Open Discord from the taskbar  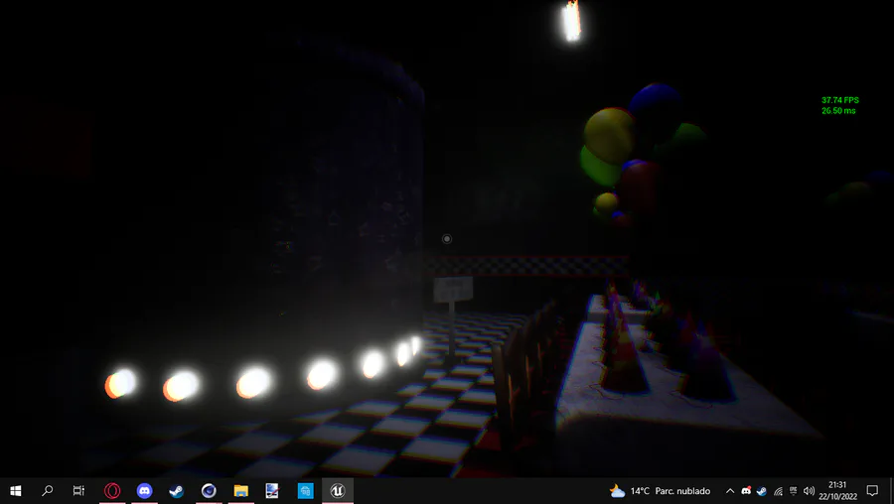[x=144, y=490]
